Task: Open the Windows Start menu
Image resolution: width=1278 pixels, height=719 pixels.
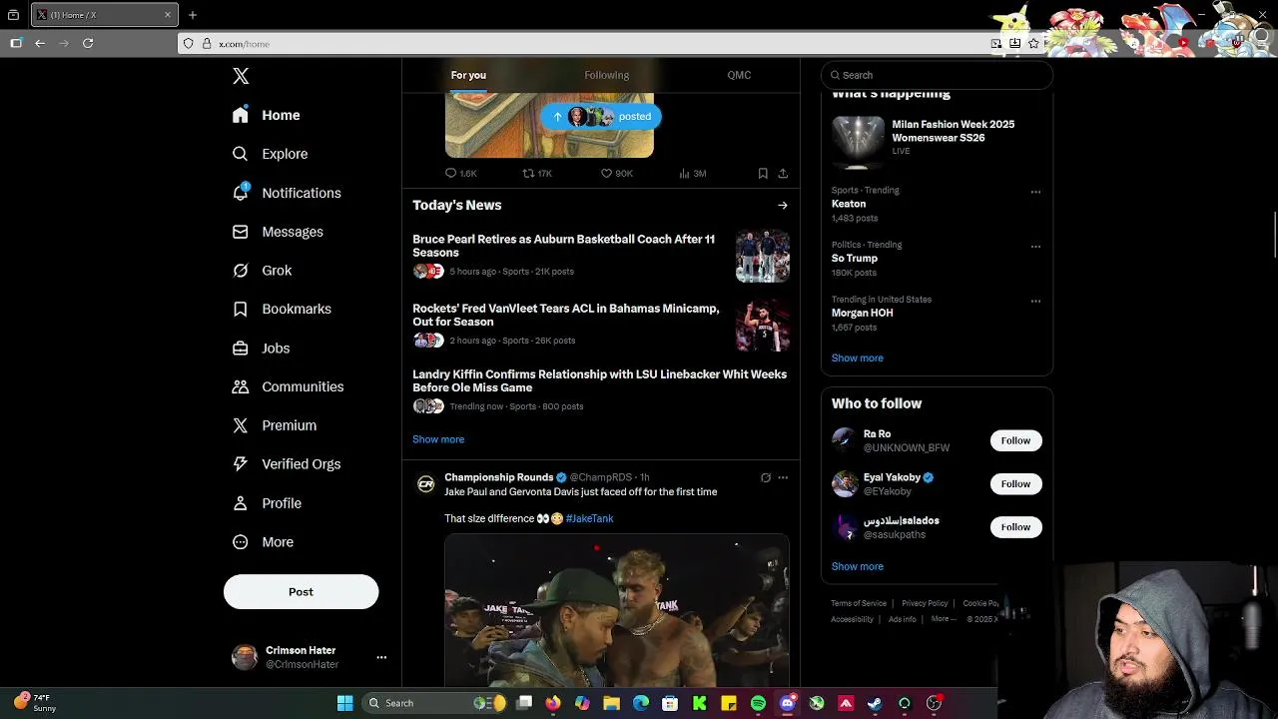Action: coord(344,703)
